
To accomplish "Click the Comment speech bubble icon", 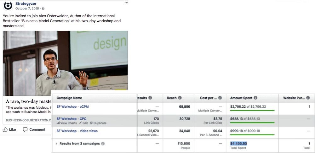I will point(25,129).
